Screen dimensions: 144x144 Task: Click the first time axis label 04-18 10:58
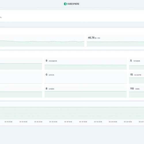[x=8, y=122]
